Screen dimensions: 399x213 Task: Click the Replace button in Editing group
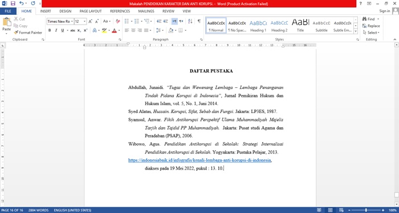[371, 26]
